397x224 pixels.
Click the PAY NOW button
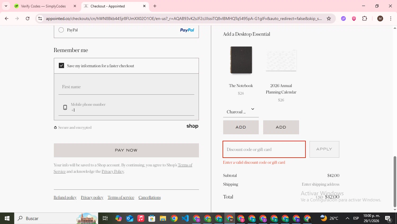pyautogui.click(x=126, y=150)
